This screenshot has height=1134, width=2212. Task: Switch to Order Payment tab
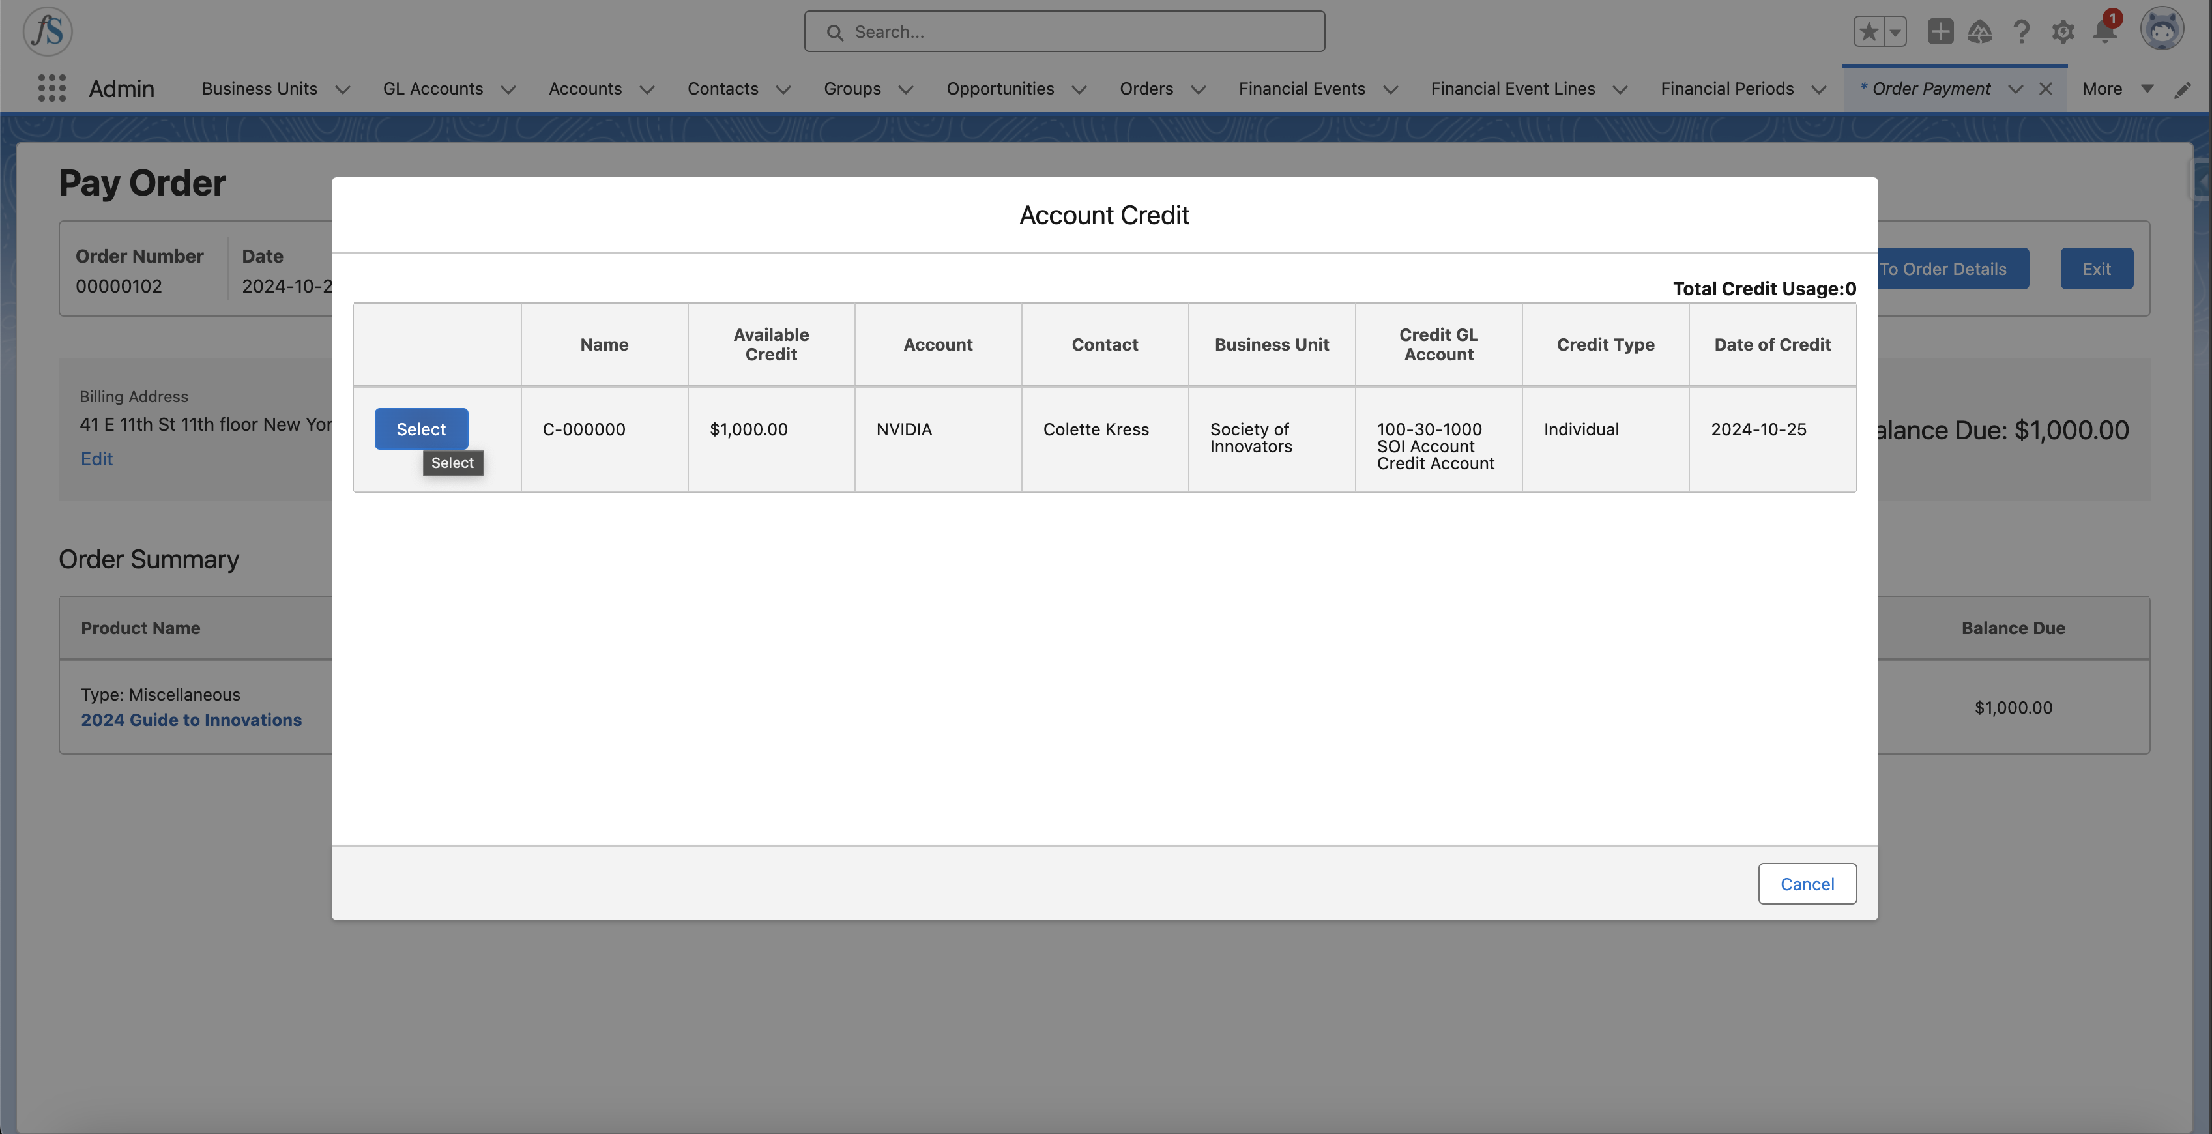pyautogui.click(x=1925, y=89)
